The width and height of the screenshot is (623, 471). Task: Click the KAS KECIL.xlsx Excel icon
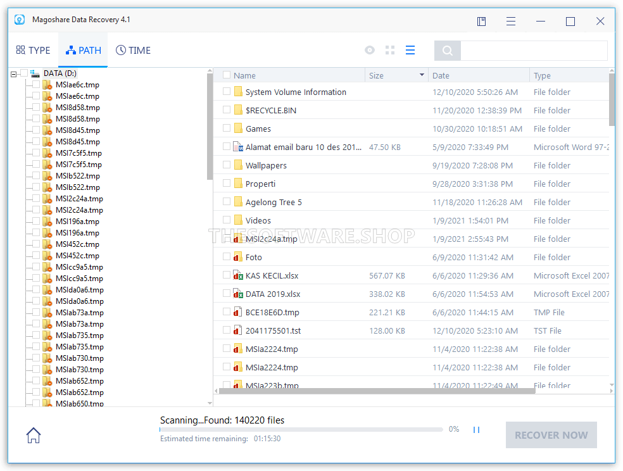tap(238, 275)
